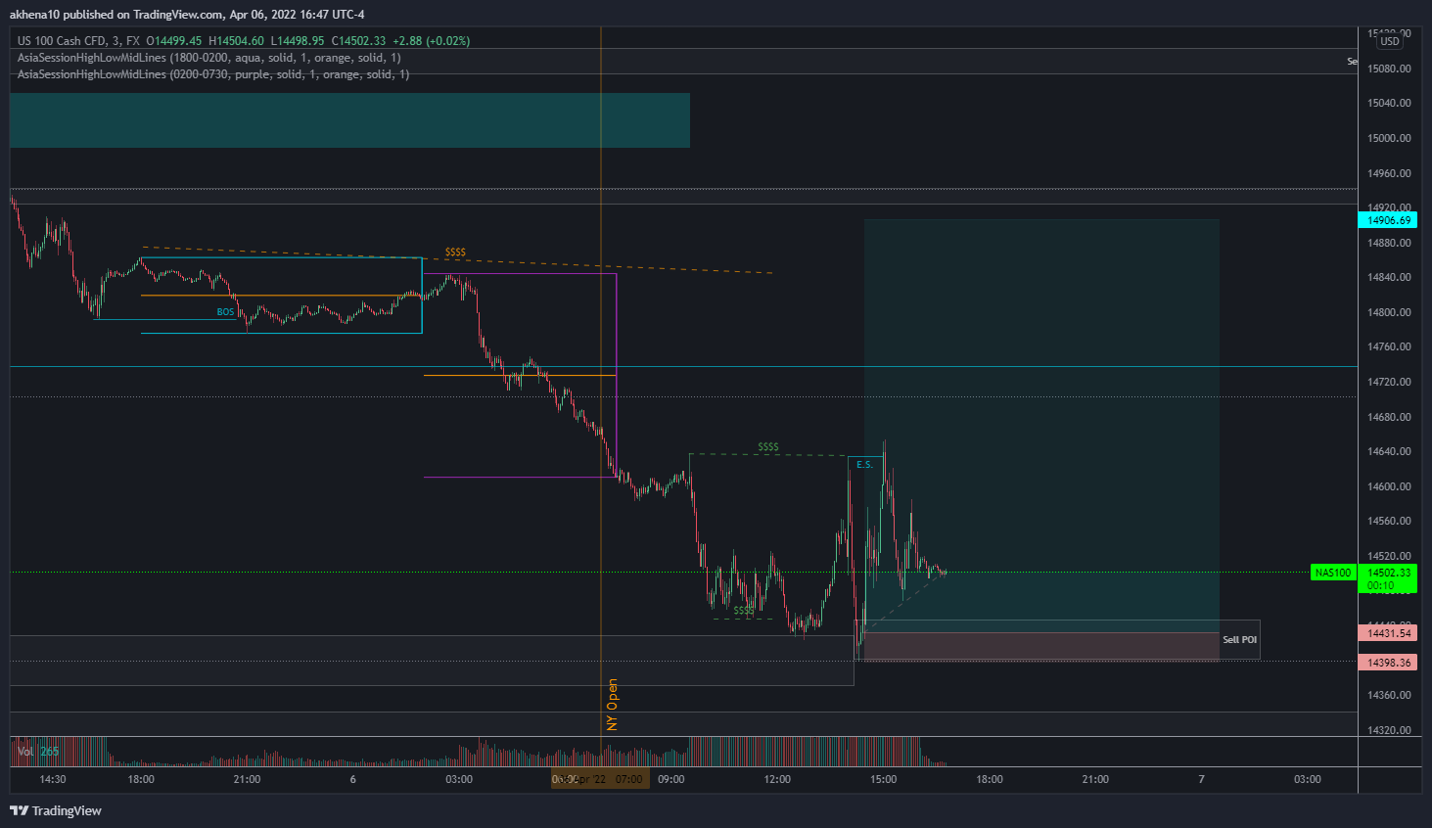Click the 14720.00 price axis label
This screenshot has height=828, width=1432.
(1389, 382)
